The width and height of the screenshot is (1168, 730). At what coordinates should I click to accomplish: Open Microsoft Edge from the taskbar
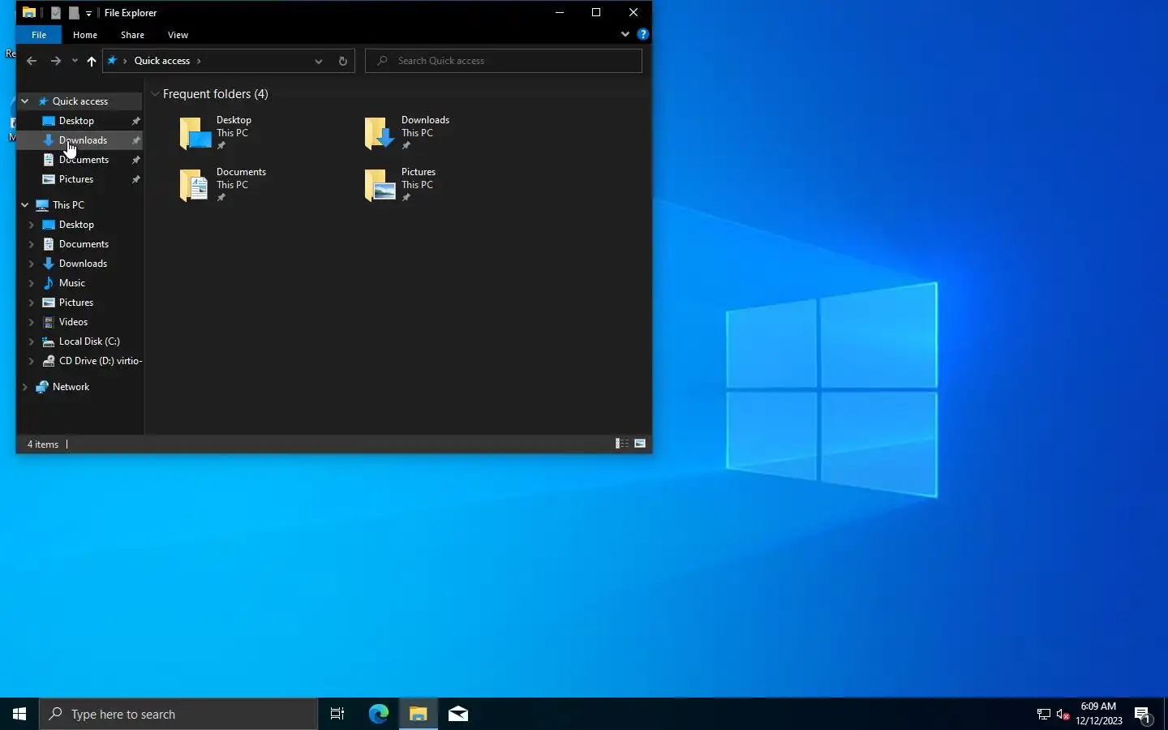coord(379,714)
